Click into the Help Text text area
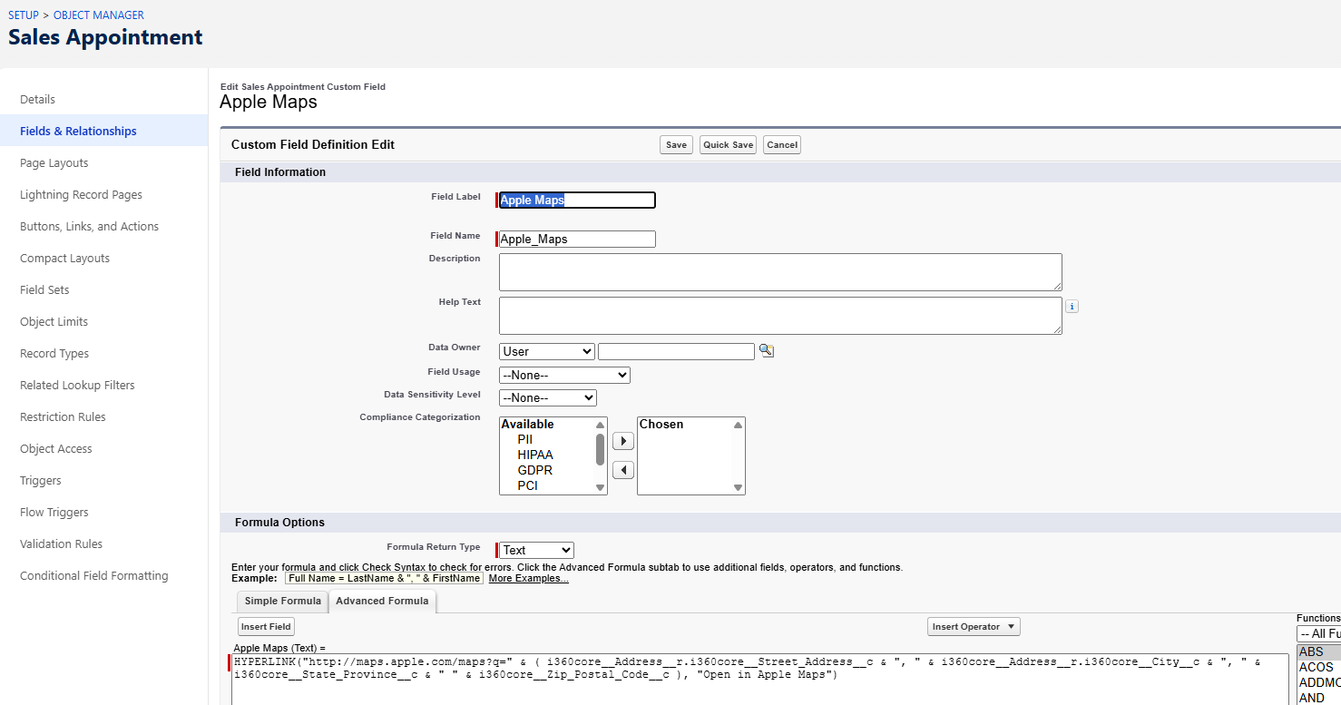The image size is (1341, 705). pos(780,316)
